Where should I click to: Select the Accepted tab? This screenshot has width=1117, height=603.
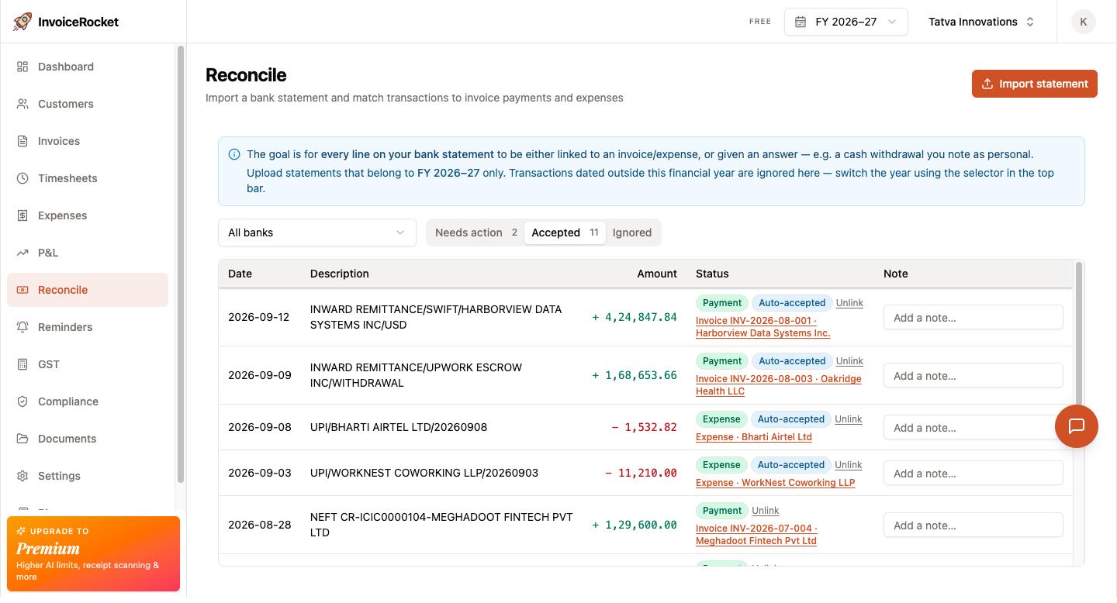565,233
